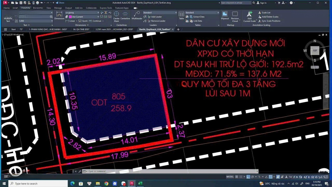Image resolution: width=332 pixels, height=187 pixels.
Task: Toggle the MODEL space button
Action: (x=230, y=177)
